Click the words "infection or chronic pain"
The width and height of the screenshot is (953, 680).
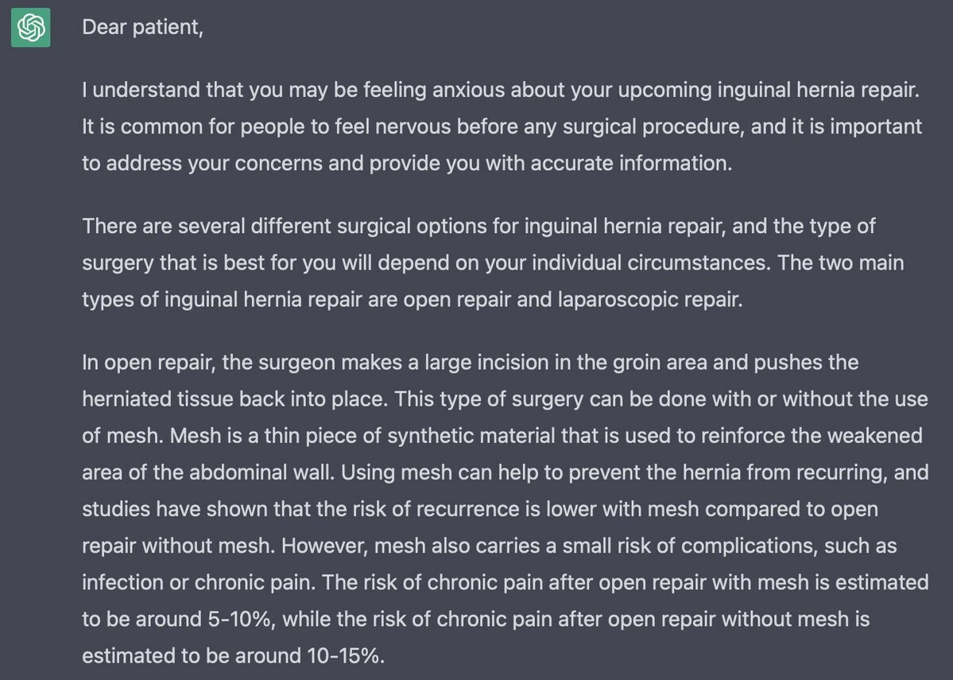point(198,582)
